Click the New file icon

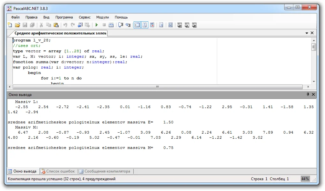coord(10,25)
